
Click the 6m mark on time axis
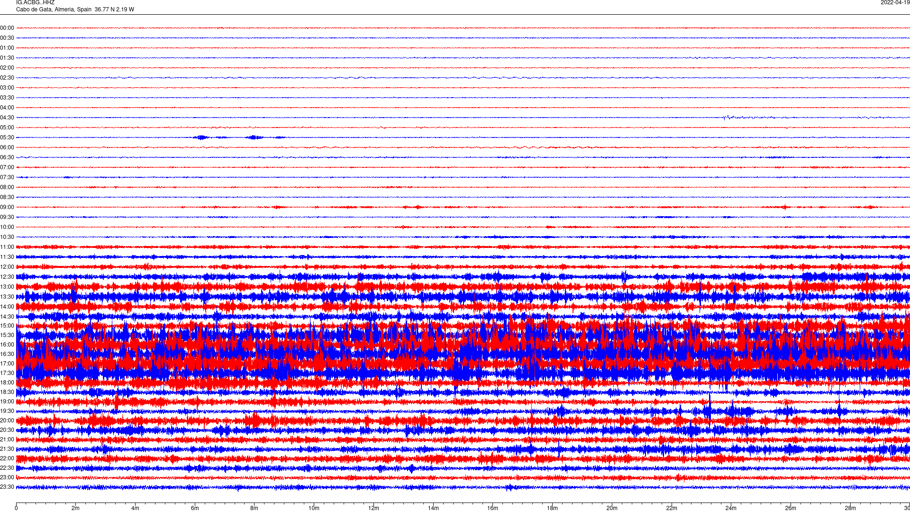click(195, 508)
